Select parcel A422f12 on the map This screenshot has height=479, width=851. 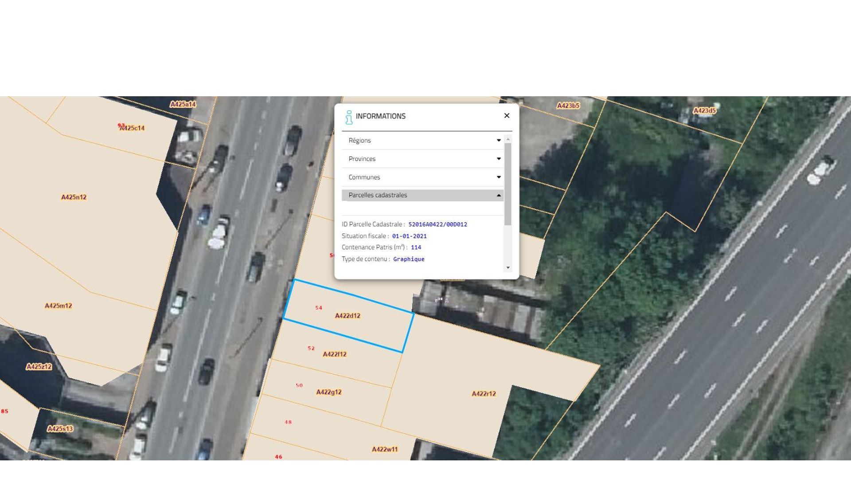click(335, 354)
